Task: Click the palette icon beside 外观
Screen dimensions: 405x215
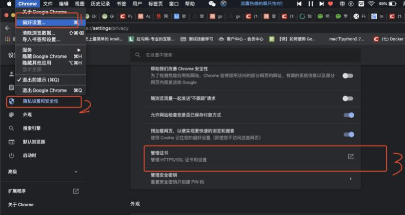Action: pos(11,115)
